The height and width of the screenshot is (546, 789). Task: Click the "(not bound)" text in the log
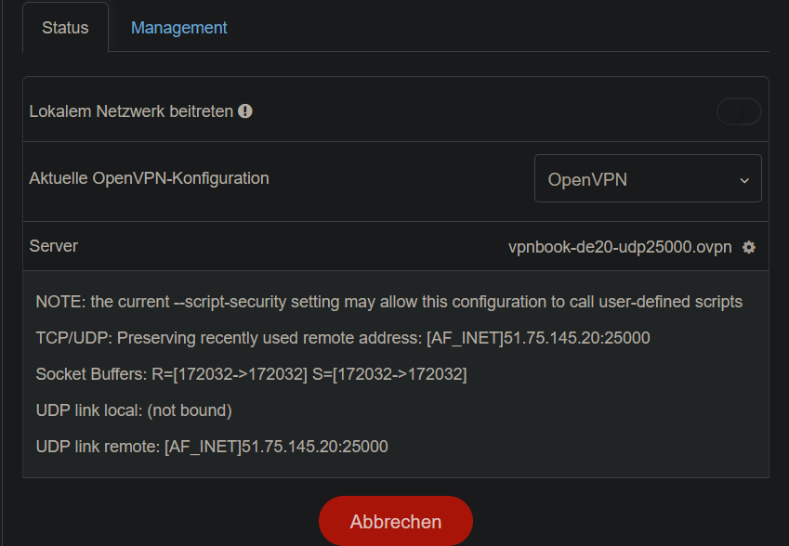(x=190, y=410)
